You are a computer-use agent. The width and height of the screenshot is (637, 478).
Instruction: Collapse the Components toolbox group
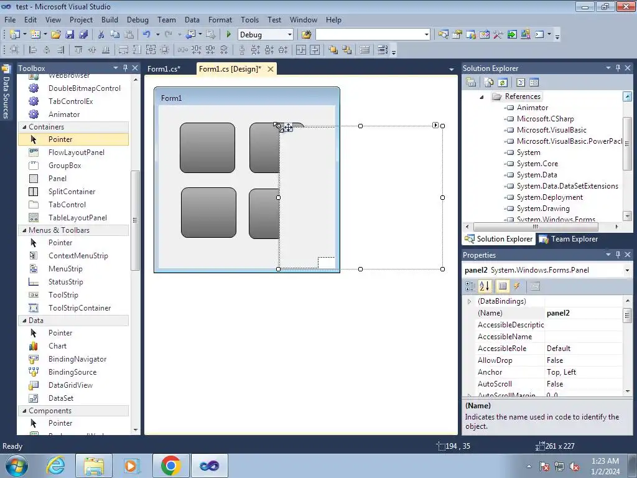click(x=24, y=411)
